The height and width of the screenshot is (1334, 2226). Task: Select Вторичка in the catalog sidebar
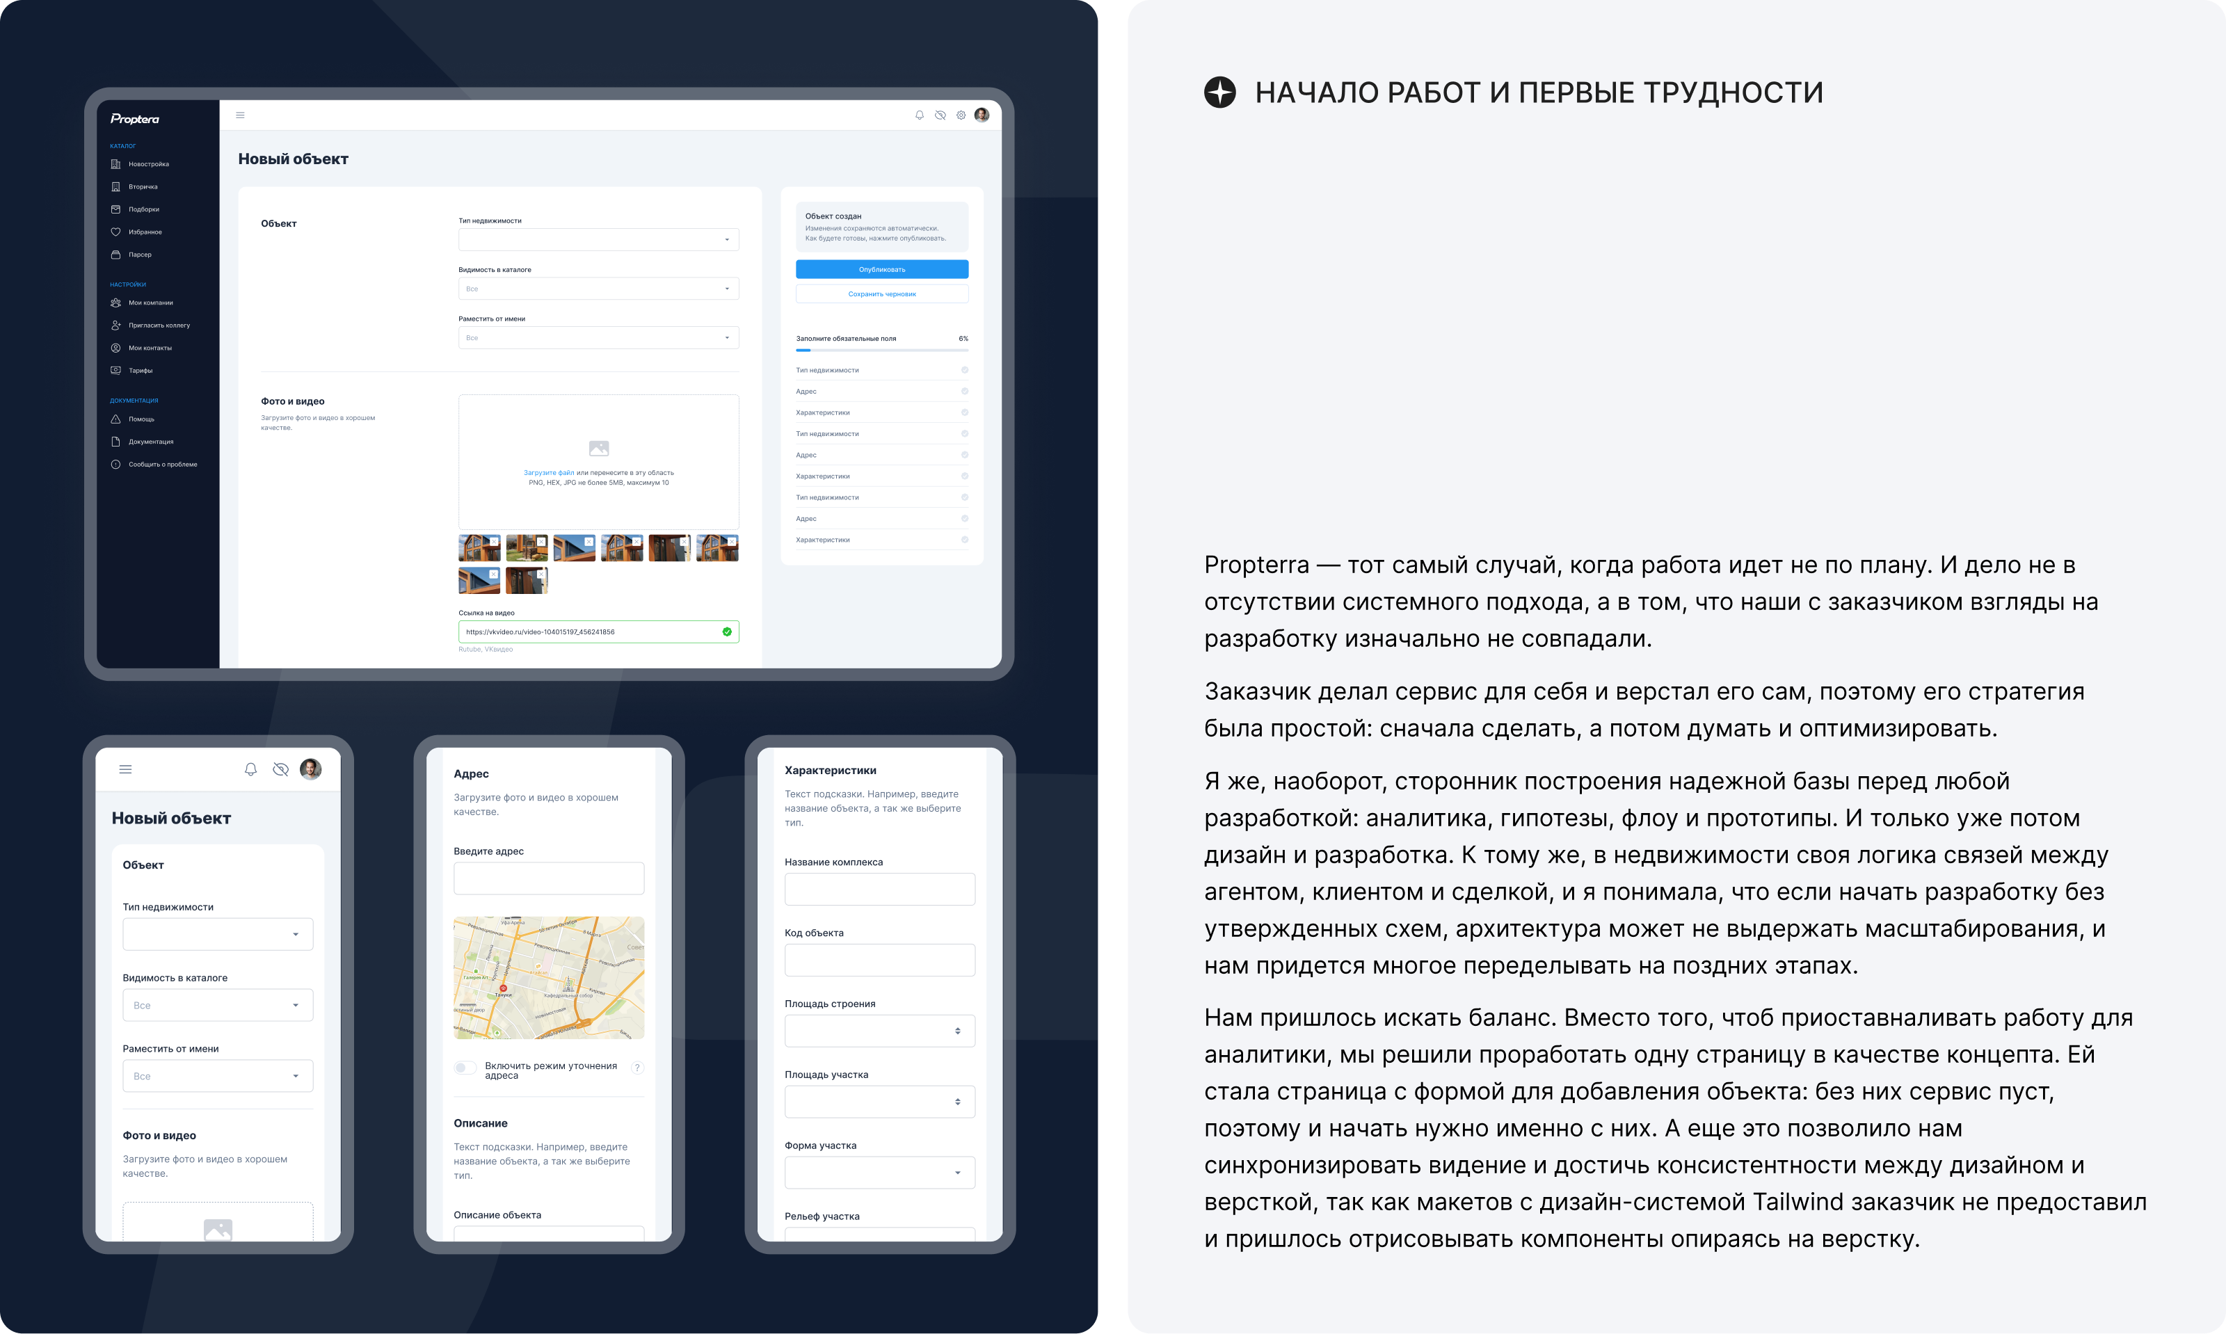pos(144,186)
